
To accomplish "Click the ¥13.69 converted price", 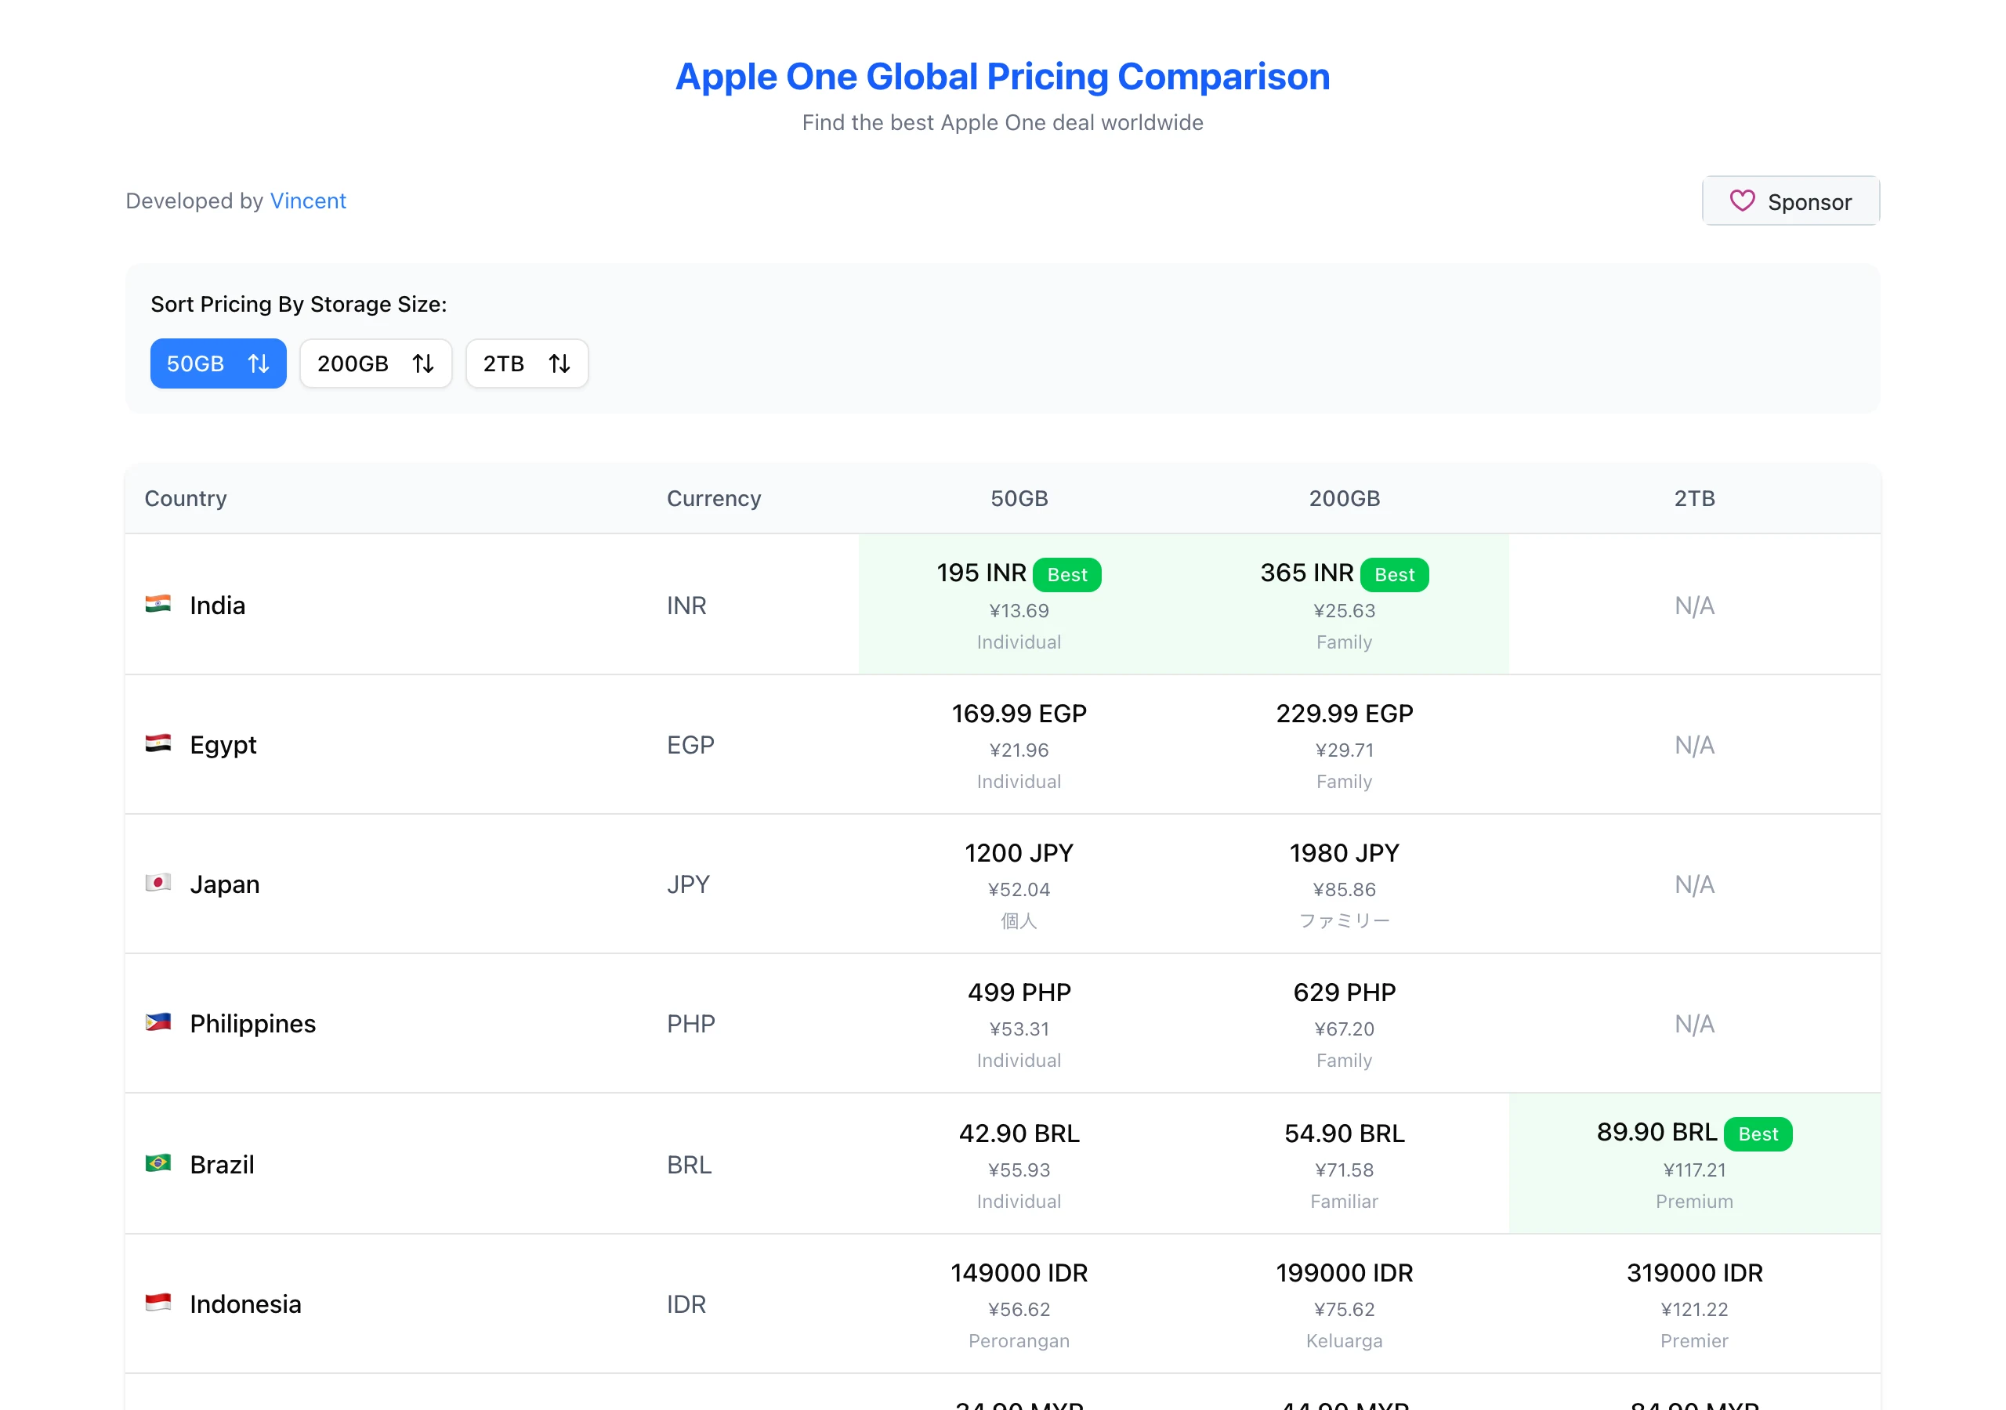I will coord(1019,611).
